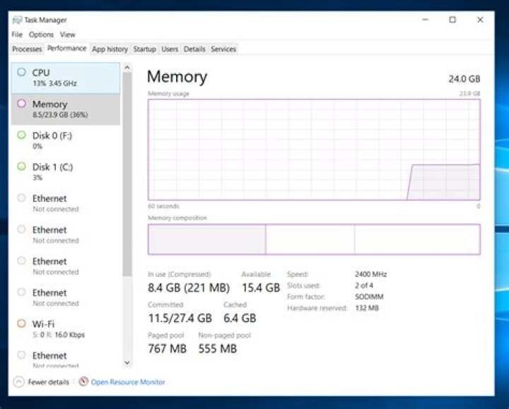Screen dimensions: 509x409
Task: Open the Startup tab
Action: pos(144,49)
